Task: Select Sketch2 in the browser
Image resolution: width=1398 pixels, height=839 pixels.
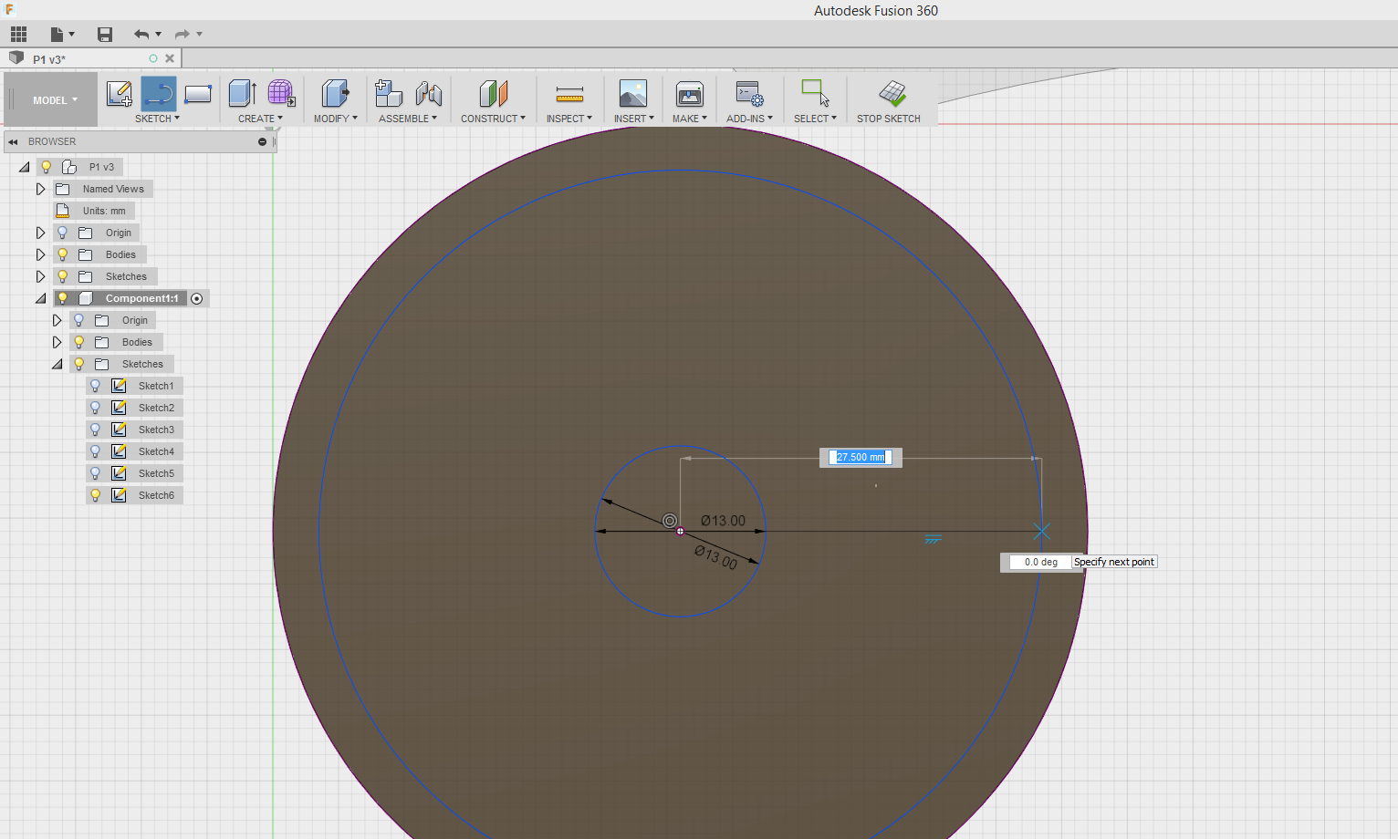Action: pos(156,408)
